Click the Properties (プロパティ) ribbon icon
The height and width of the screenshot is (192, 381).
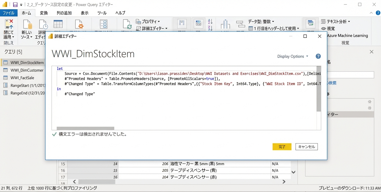pyautogui.click(x=138, y=21)
